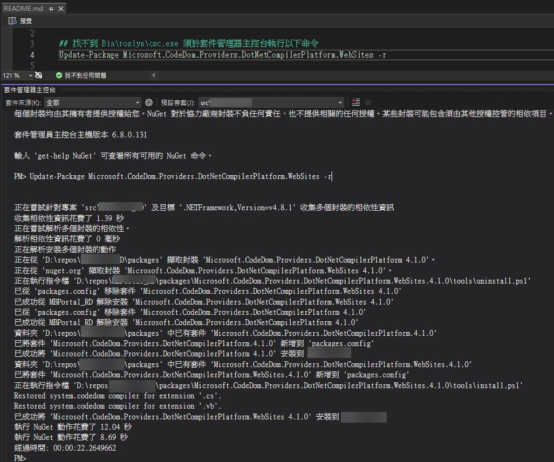Place cursor on editor line 4 command
554x462 pixels.
[x=222, y=55]
